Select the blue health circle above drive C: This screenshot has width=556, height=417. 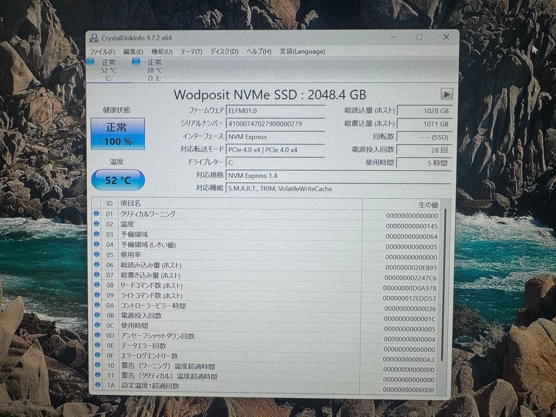(91, 61)
